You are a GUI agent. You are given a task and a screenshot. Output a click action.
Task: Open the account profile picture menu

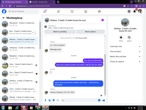140,11
